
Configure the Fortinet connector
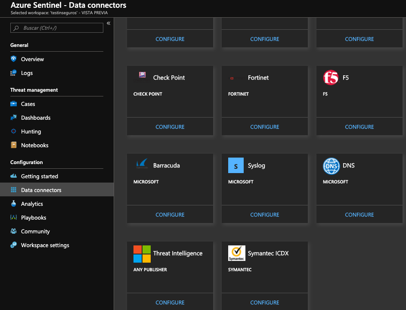point(265,127)
